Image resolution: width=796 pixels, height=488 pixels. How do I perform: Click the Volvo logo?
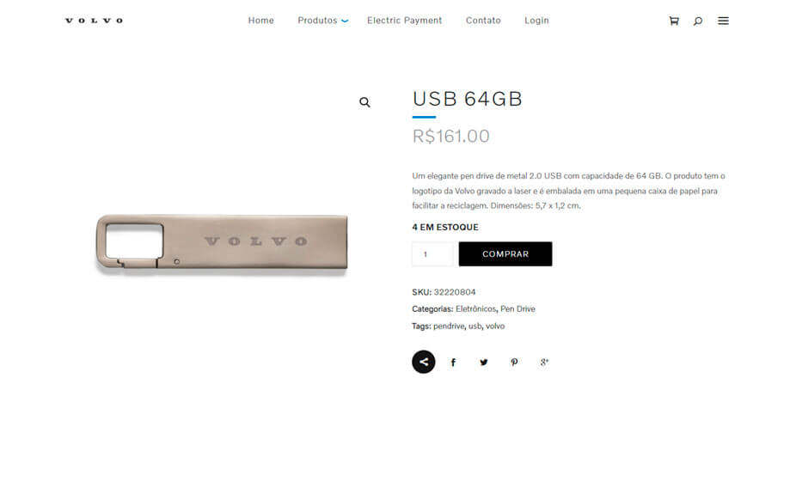[x=94, y=21]
